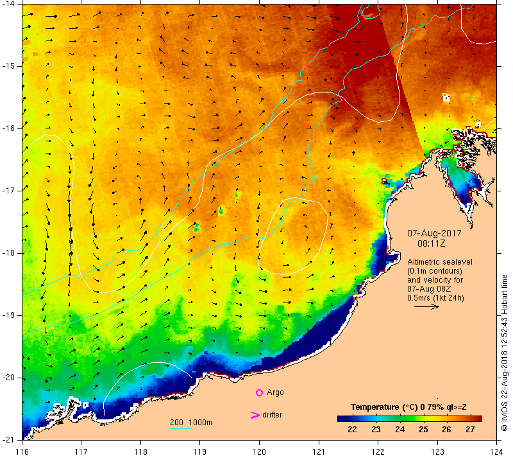The width and height of the screenshot is (513, 456).
Task: Click latitude axis label -19
Action: coord(8,315)
